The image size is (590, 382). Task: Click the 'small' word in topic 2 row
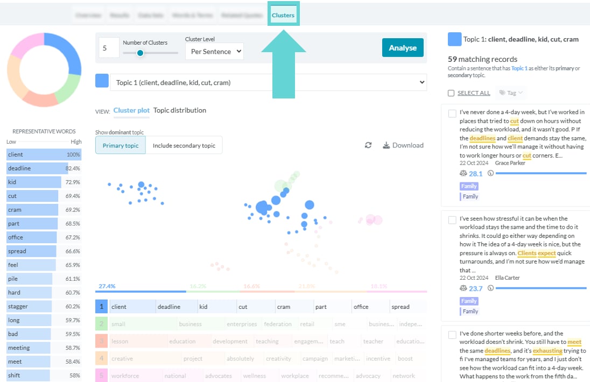tap(118, 324)
